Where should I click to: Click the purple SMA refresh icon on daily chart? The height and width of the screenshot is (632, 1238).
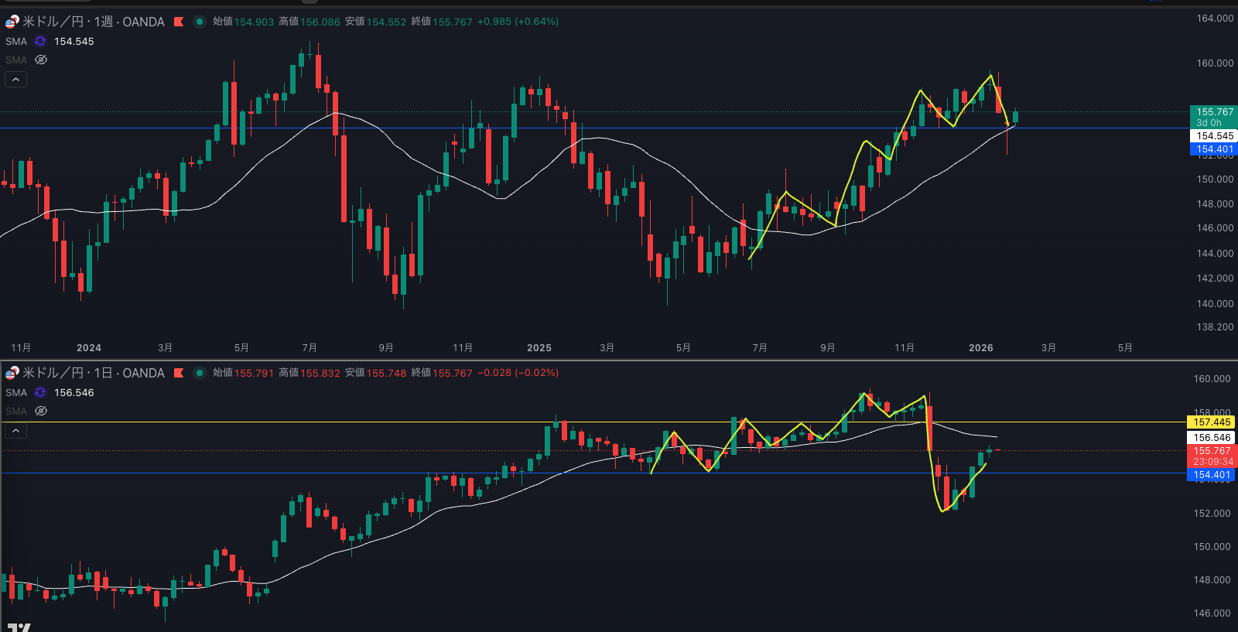pos(40,393)
